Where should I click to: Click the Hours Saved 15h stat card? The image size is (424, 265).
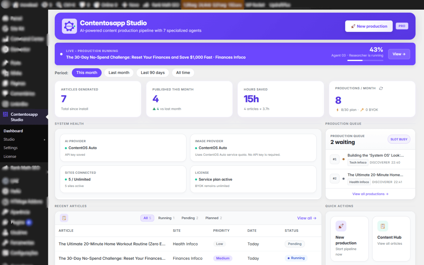point(281,99)
